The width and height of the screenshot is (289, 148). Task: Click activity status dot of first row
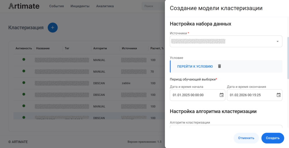pyautogui.click(x=24, y=60)
